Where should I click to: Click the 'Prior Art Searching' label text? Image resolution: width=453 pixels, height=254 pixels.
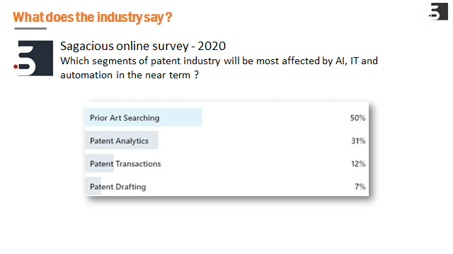tap(125, 118)
